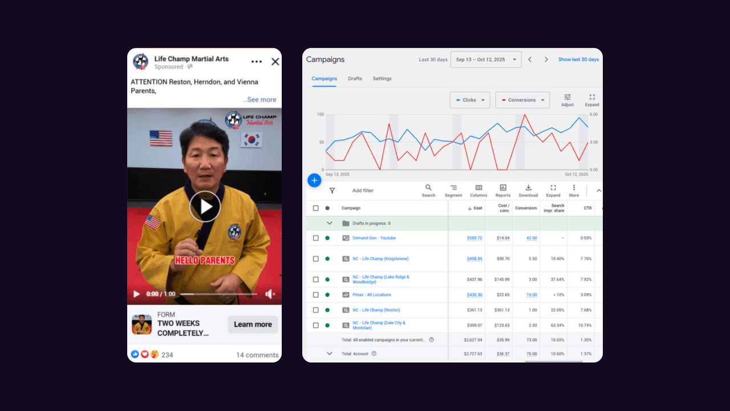Screen dimensions: 730x411
Task: Click blue plus new campaign button
Action: click(x=314, y=180)
